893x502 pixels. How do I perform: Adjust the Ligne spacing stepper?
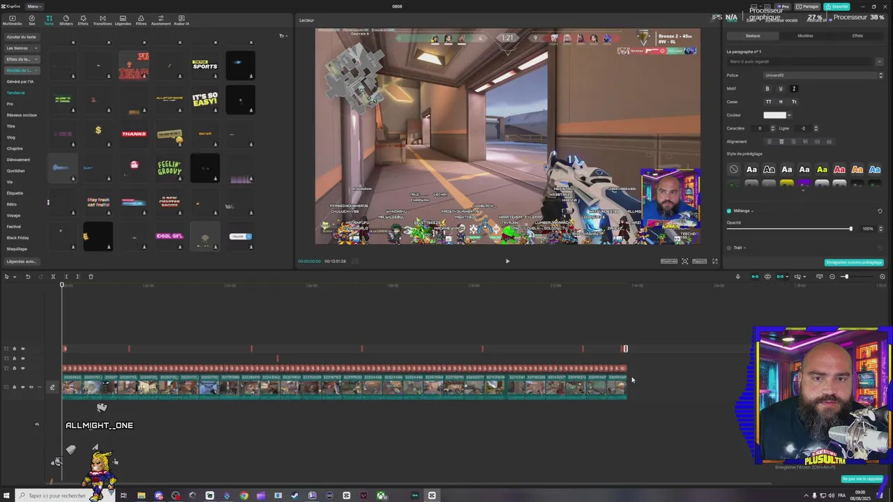pos(816,128)
